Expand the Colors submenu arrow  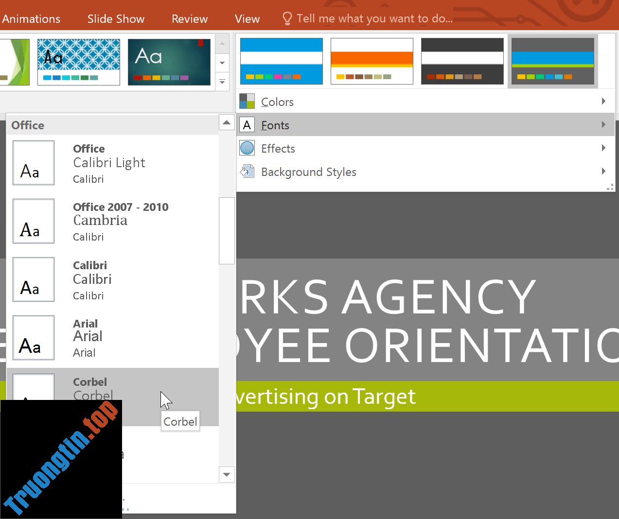[603, 101]
